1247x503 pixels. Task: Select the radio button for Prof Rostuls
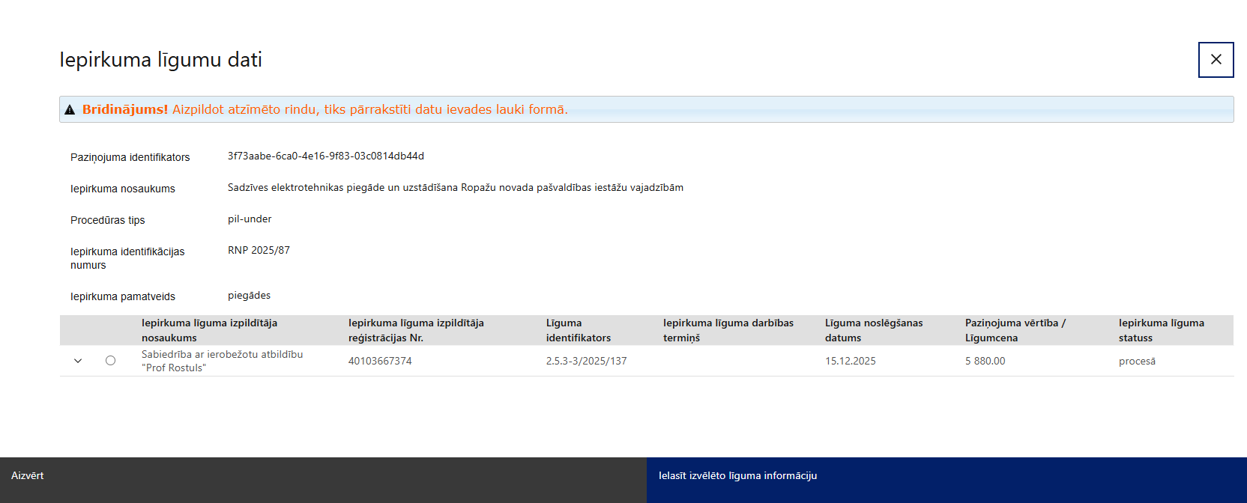[x=110, y=361]
